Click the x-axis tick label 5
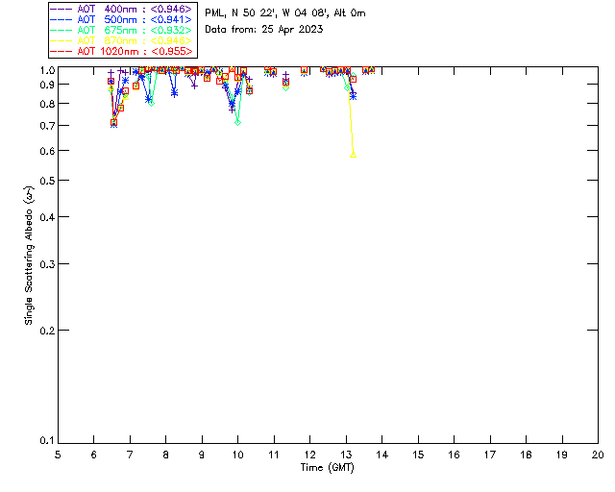The image size is (615, 492). click(58, 455)
